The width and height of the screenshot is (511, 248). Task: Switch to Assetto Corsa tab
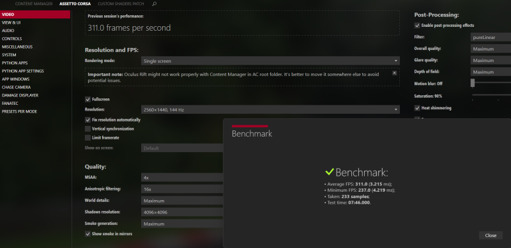point(75,4)
